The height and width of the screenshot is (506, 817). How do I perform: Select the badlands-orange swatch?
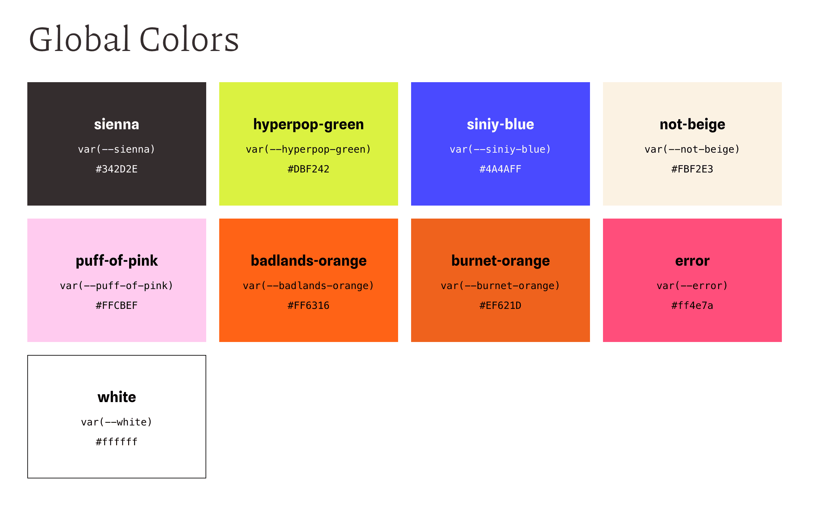308,280
